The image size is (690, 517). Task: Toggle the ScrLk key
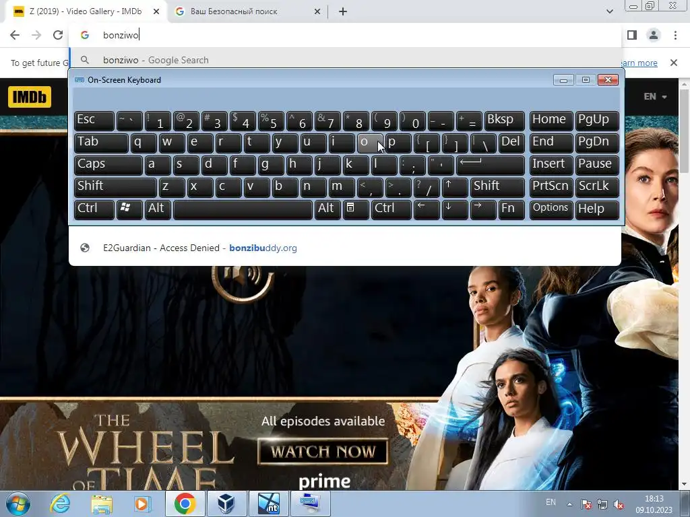click(x=597, y=187)
